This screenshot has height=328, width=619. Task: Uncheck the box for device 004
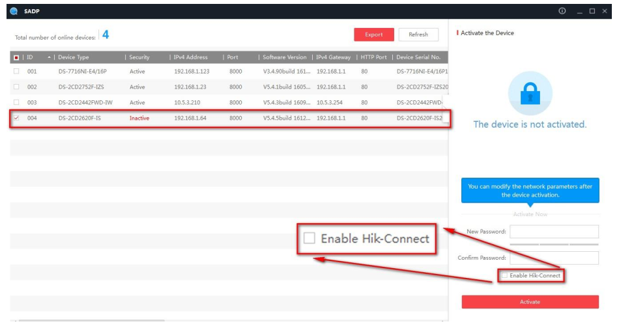point(16,118)
